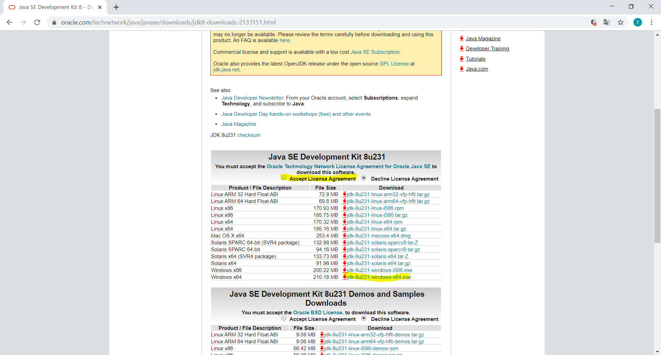Download jdk-8u231-windows-x64.exe
Viewport: 661px width, 355px height.
379,277
